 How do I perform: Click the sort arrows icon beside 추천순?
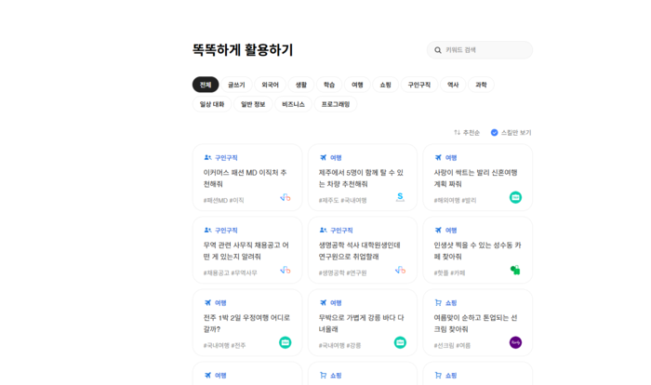pos(458,132)
